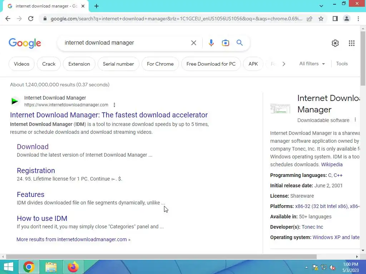Click the results count text
This screenshot has width=366, height=274.
point(60,85)
